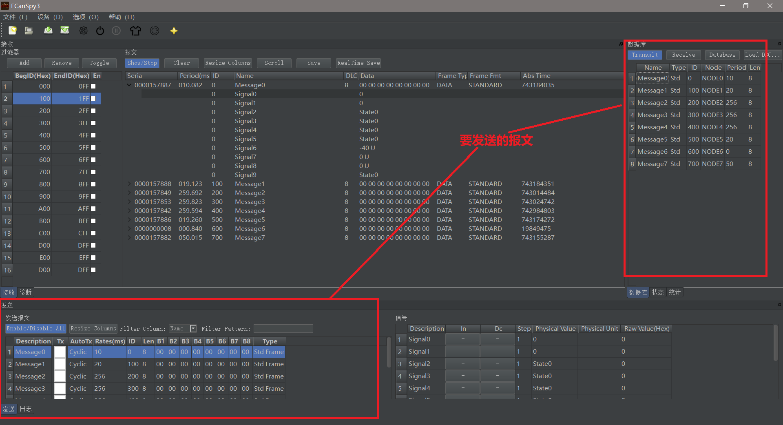Expand the Message3 row in receive list

click(129, 202)
